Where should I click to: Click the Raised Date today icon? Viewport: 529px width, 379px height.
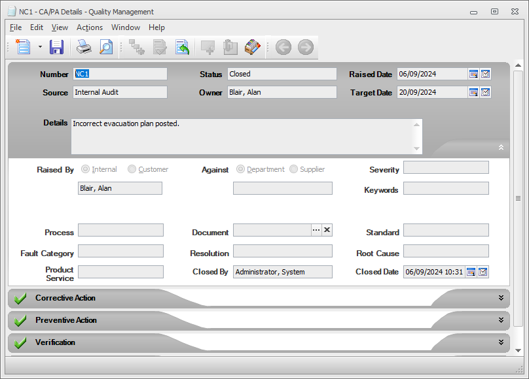tap(486, 74)
